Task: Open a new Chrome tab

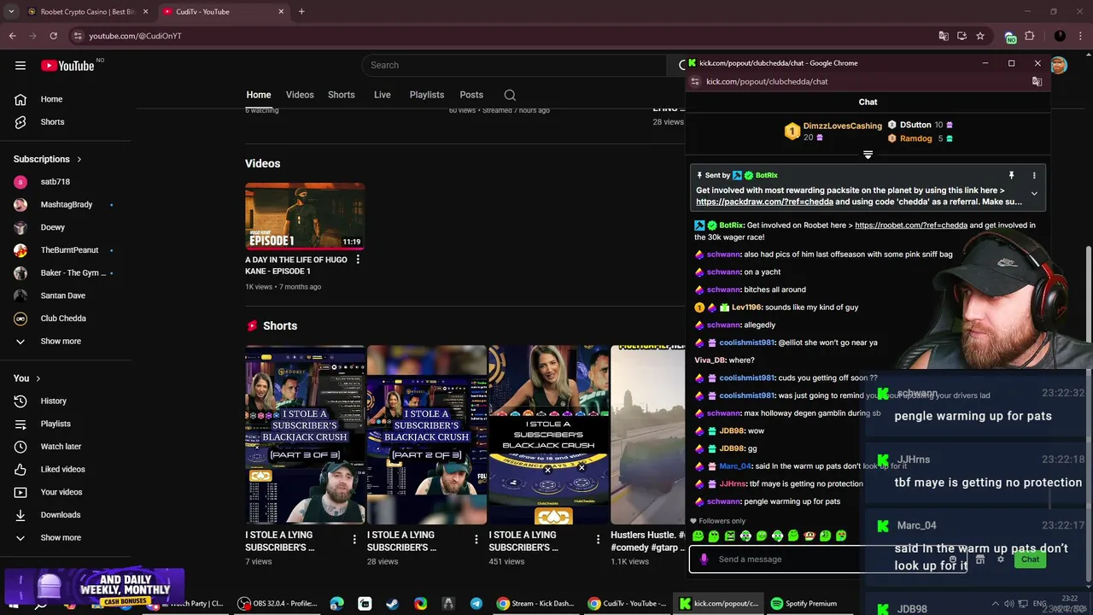Action: point(301,11)
